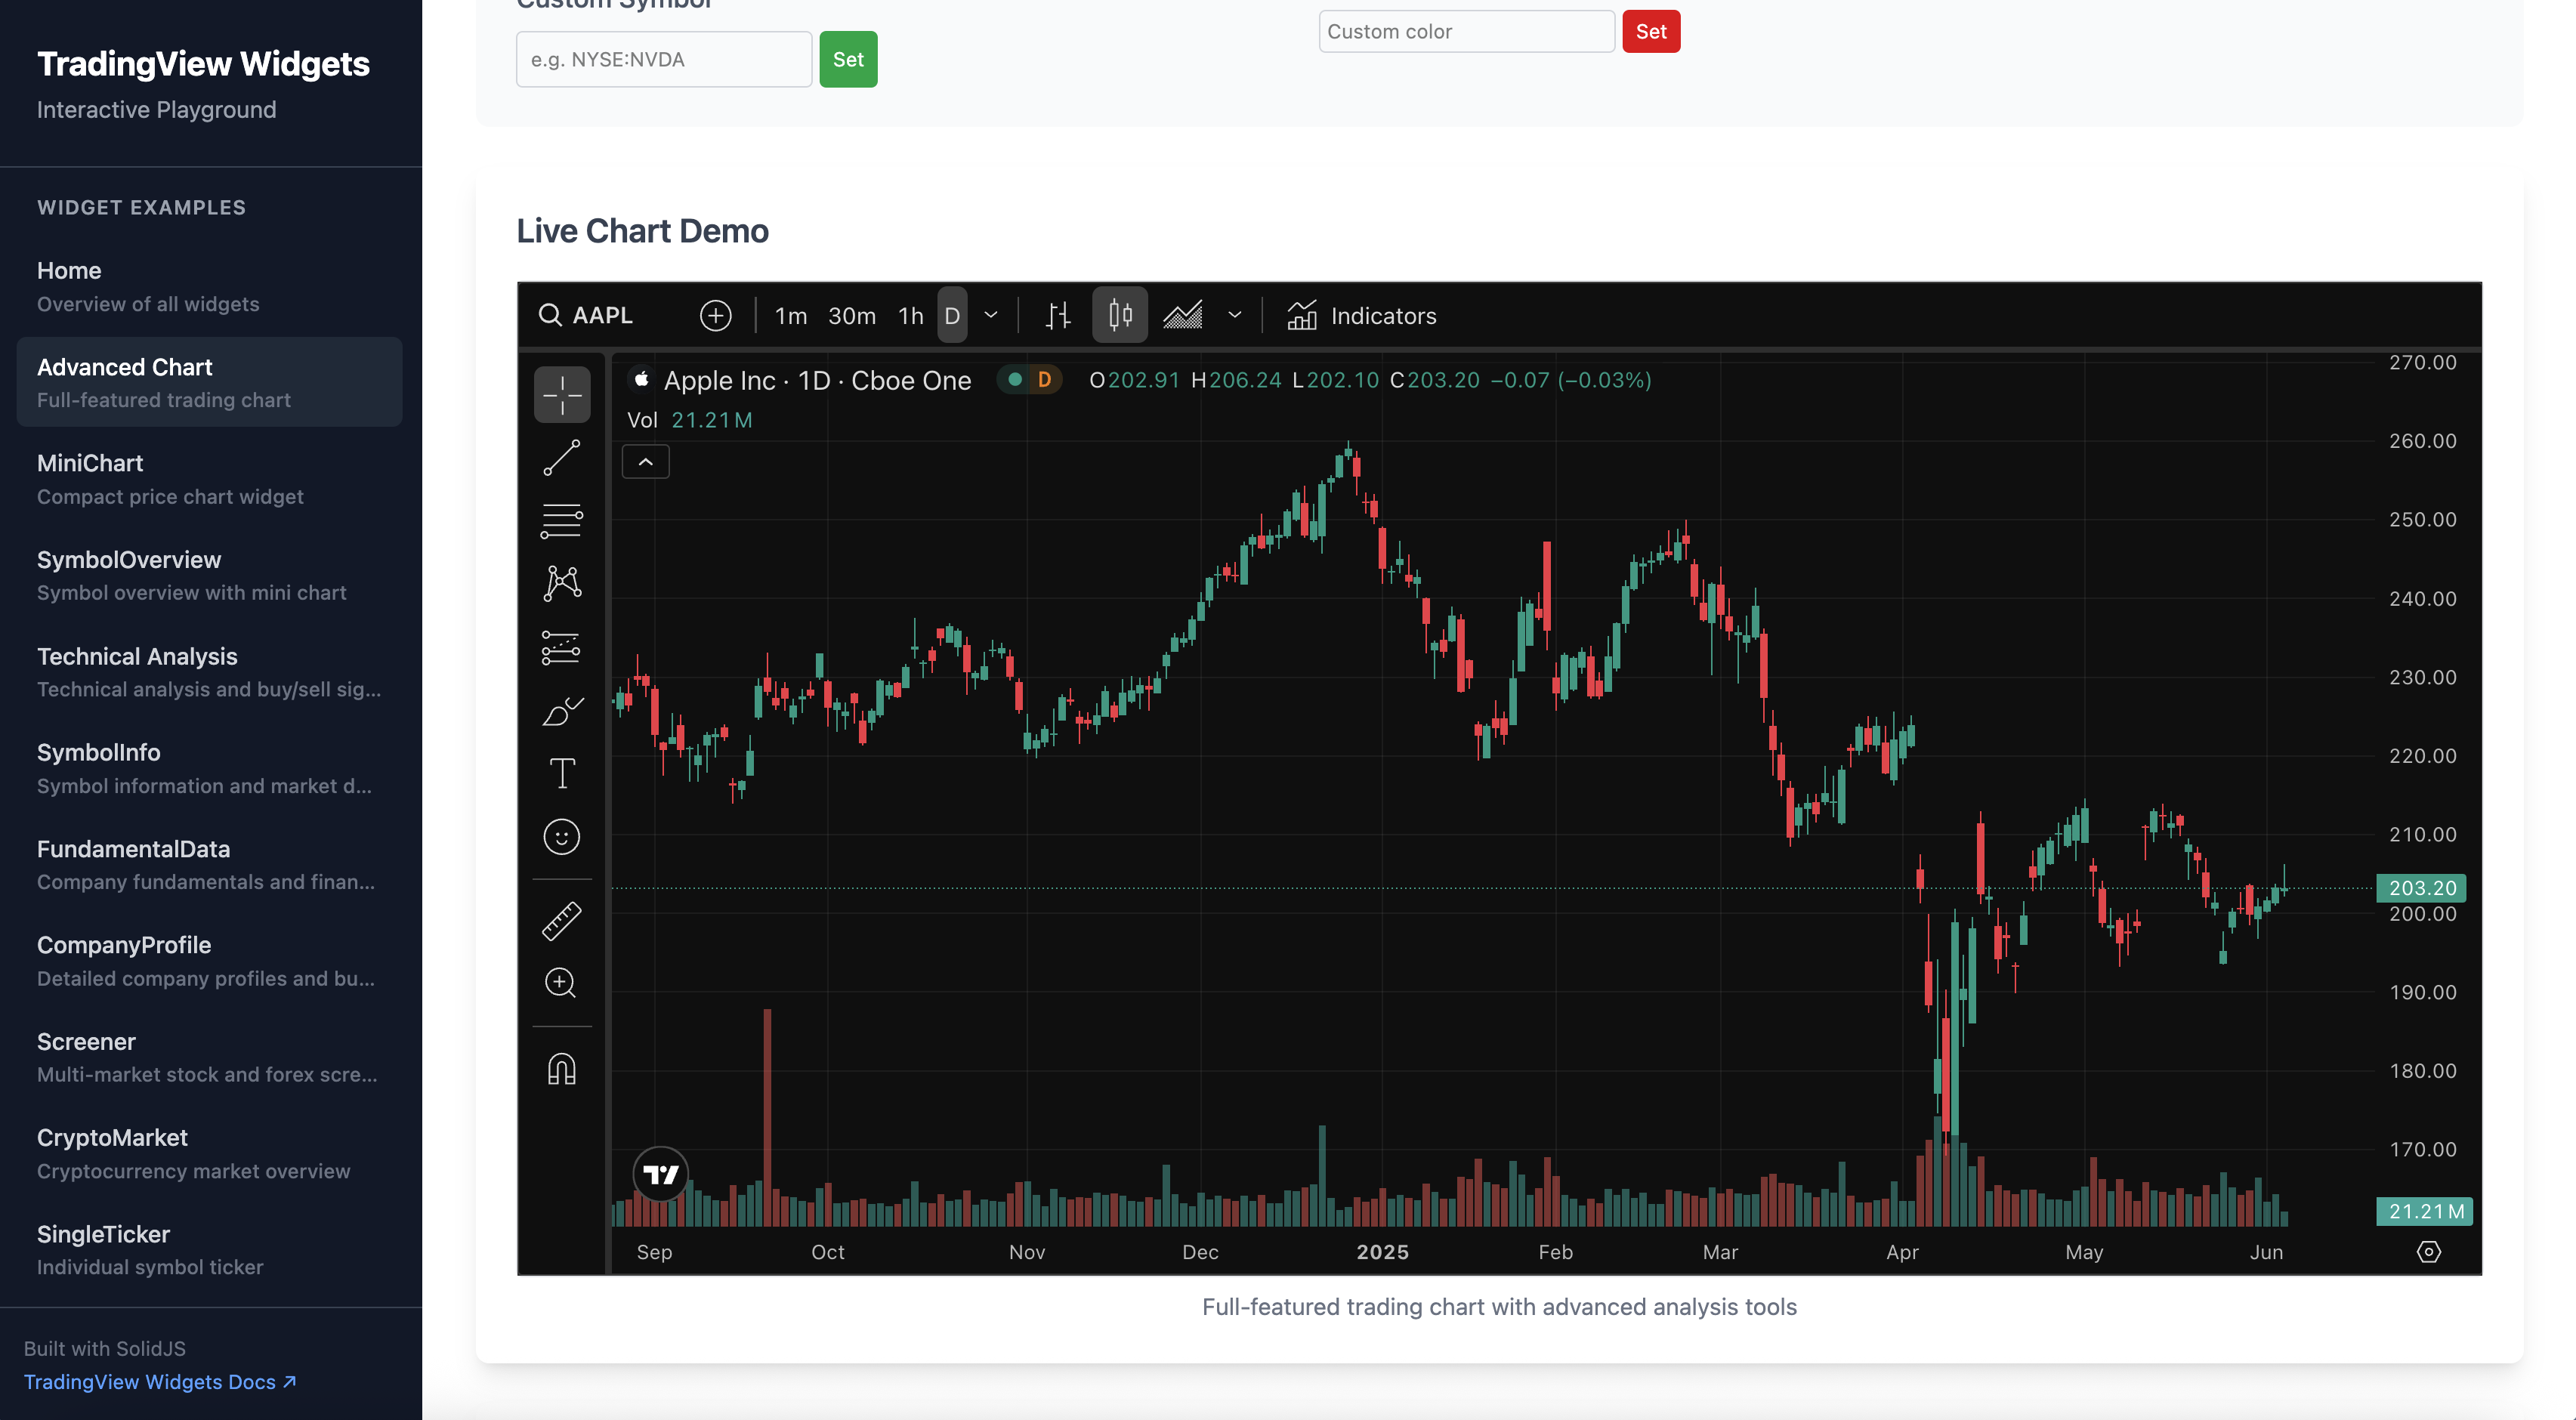Select the text annotation tool

tap(561, 773)
